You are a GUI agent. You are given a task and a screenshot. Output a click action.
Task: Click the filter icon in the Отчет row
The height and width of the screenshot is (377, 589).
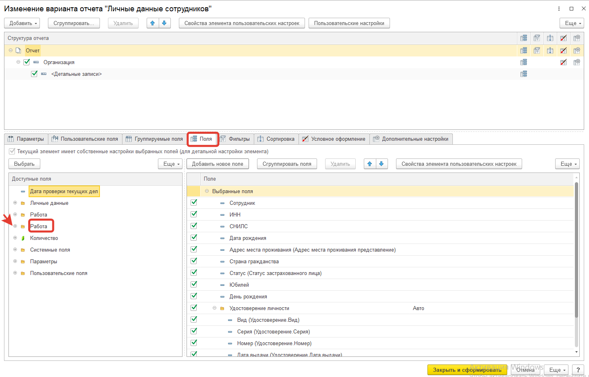tap(537, 50)
